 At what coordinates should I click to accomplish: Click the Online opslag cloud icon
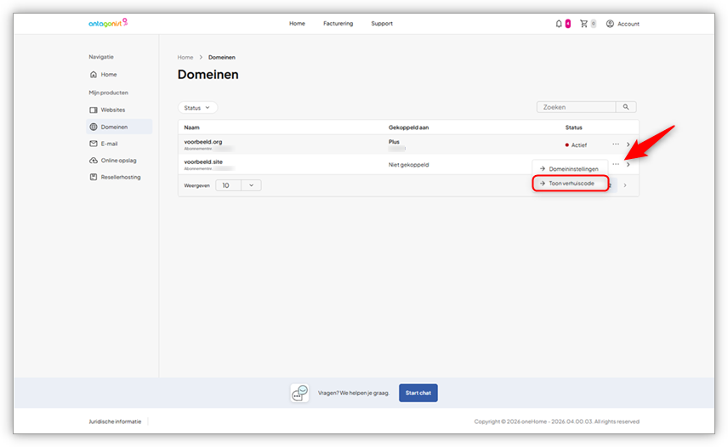pyautogui.click(x=94, y=161)
